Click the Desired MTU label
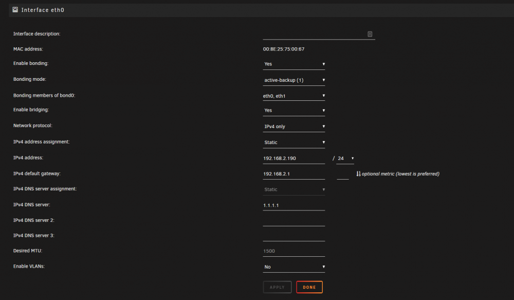 28,251
